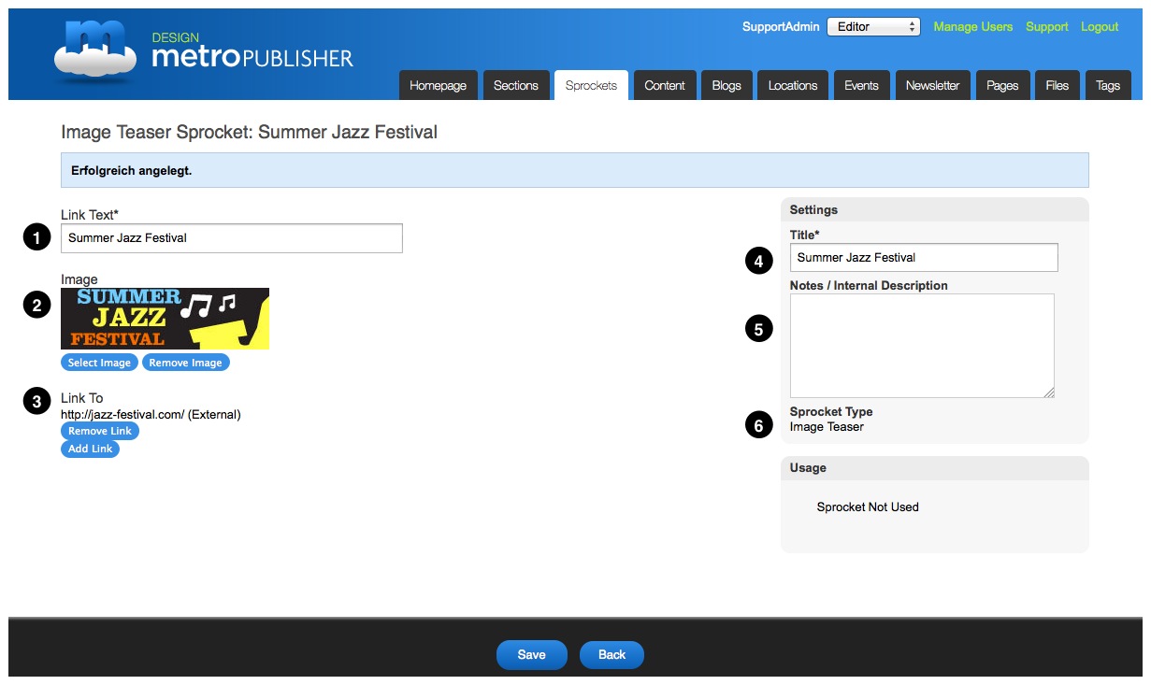
Task: Select the Events tab
Action: pyautogui.click(x=861, y=85)
